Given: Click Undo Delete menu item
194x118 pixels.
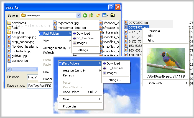Looking at the screenshot, I should [80, 92].
